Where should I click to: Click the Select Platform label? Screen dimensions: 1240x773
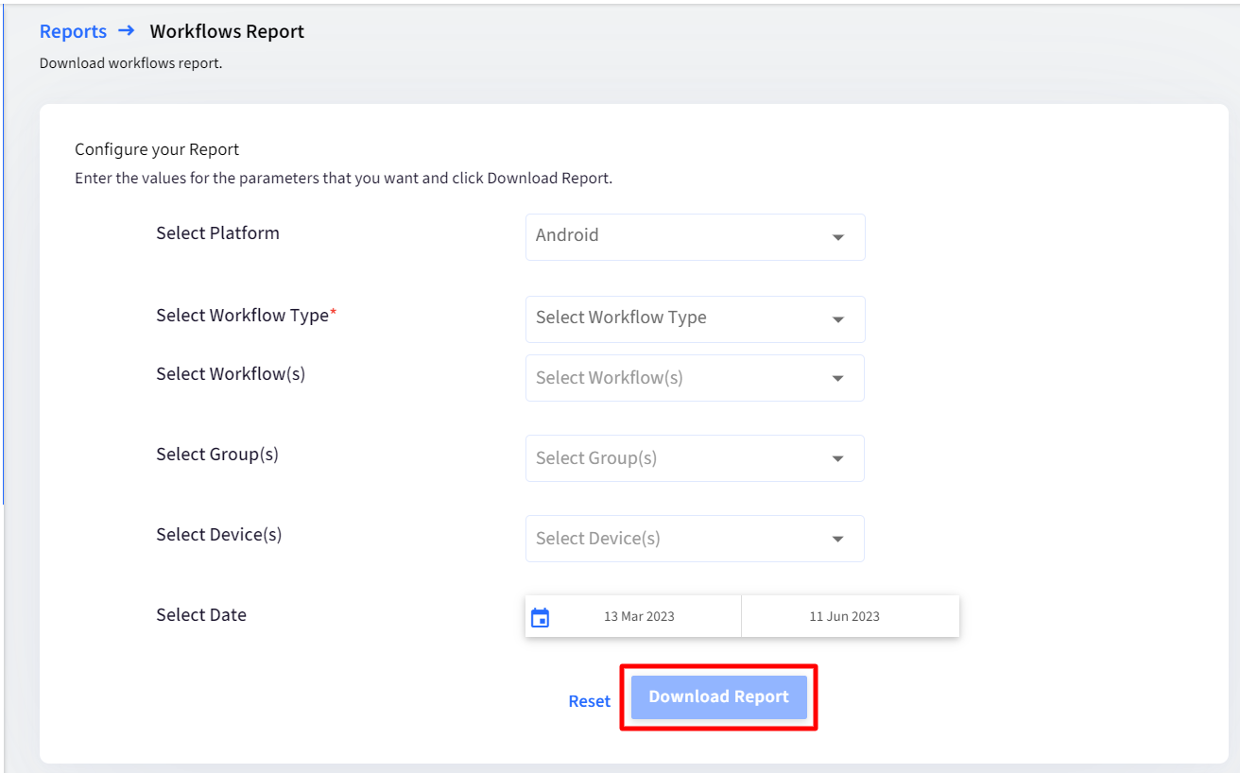(x=217, y=233)
